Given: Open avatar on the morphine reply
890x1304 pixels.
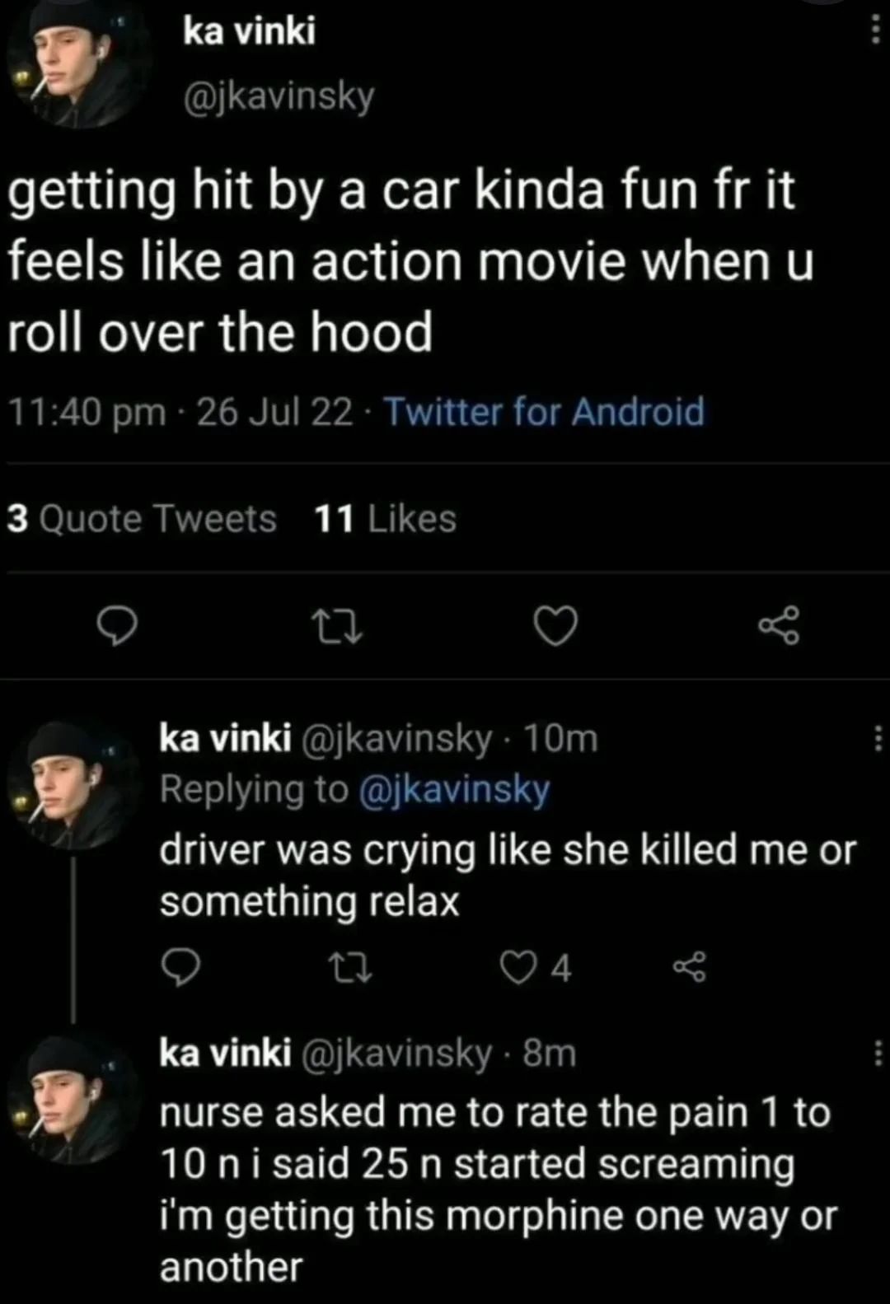Looking at the screenshot, I should tap(73, 1100).
